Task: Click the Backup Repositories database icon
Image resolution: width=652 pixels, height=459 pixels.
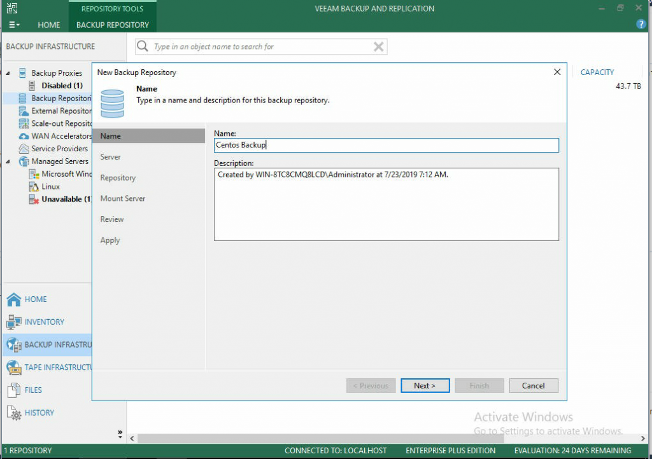Action: point(23,99)
